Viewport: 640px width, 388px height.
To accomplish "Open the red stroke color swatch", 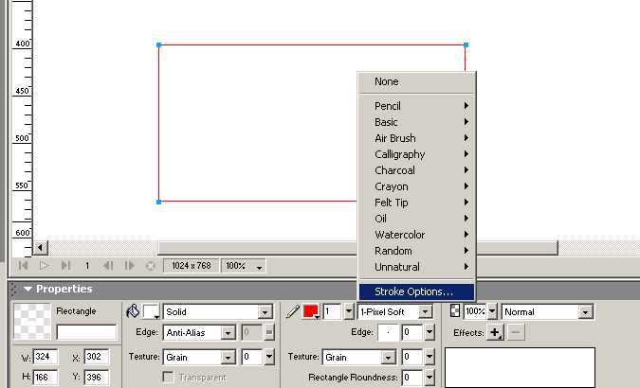I will 310,311.
